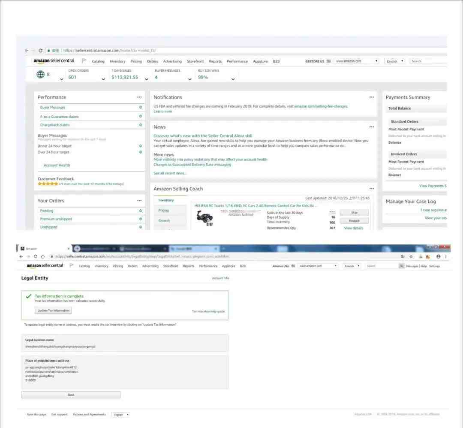
Task: Open the Get support footer link
Action: point(59,414)
